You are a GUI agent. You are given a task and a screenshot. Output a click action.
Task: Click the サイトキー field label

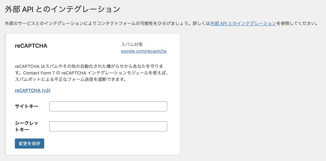27,106
